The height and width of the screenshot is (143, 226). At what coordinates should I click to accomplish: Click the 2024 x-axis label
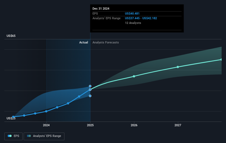pyautogui.click(x=46, y=125)
